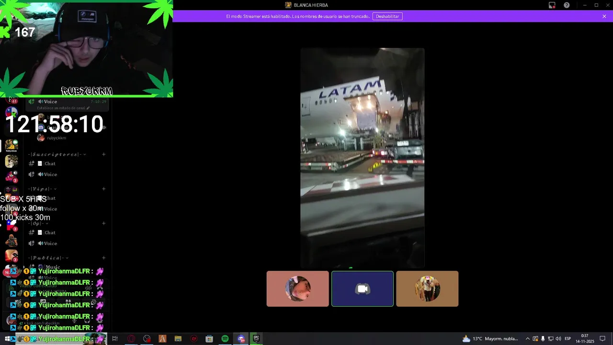The width and height of the screenshot is (613, 345).
Task: Open OBS Studio from the taskbar
Action: pos(147,339)
